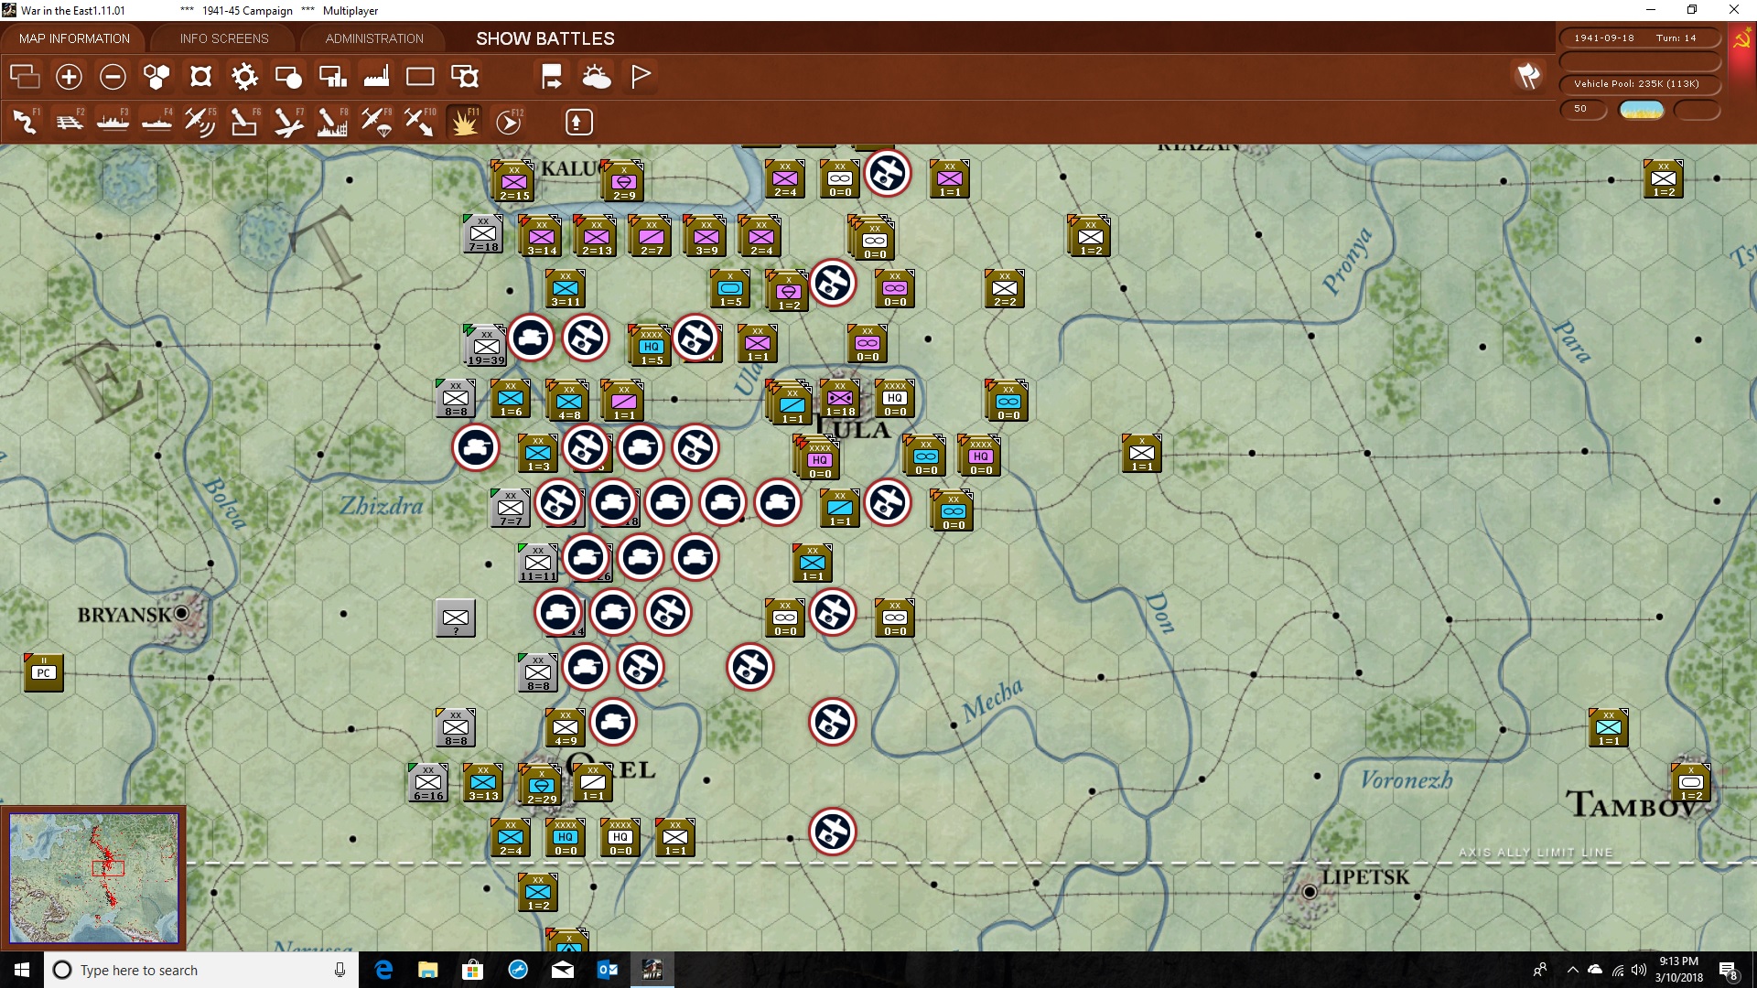Click the zoom in plus icon
This screenshot has height=988, width=1757.
[x=69, y=77]
